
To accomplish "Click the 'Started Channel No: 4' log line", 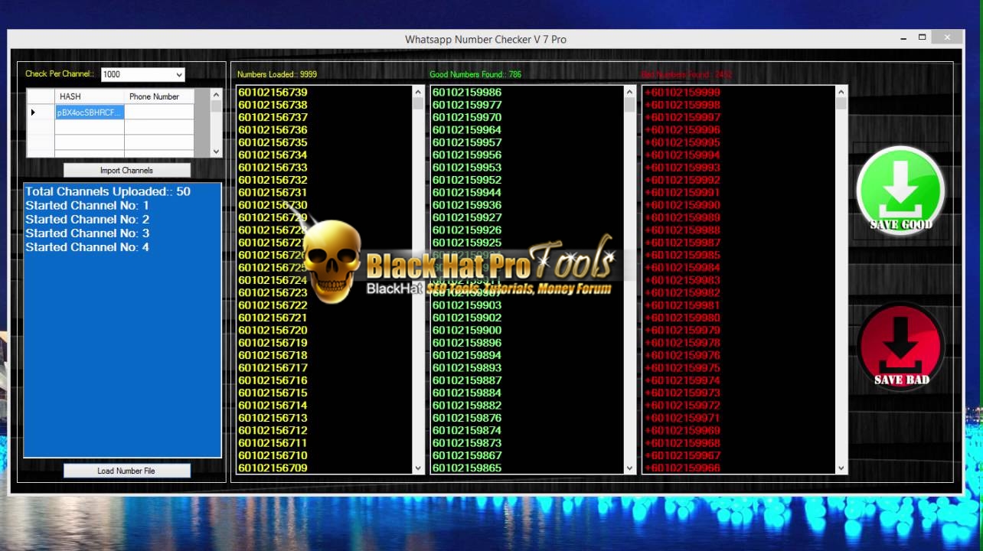I will (x=87, y=247).
